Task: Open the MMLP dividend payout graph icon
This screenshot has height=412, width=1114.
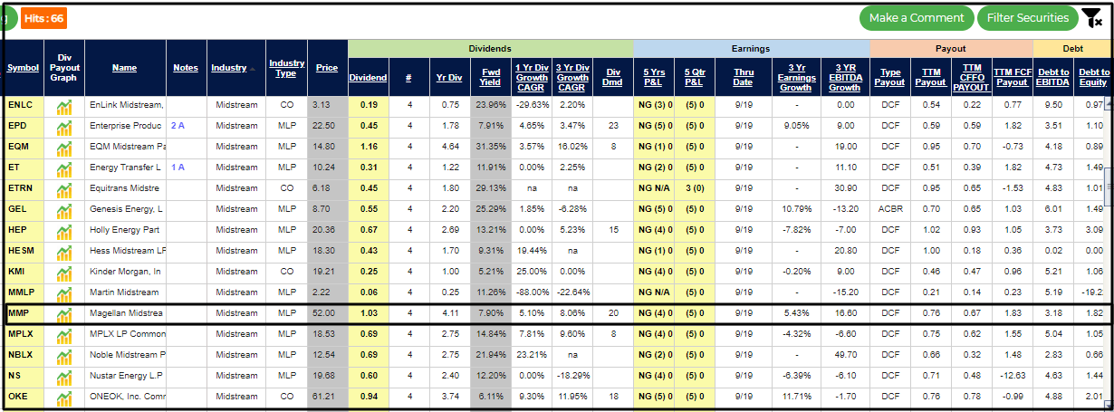Action: point(64,292)
